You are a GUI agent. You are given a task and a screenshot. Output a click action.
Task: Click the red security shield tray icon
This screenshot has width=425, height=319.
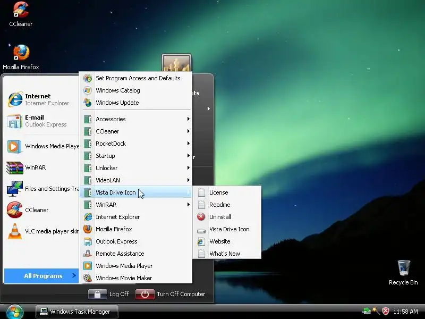point(386,311)
